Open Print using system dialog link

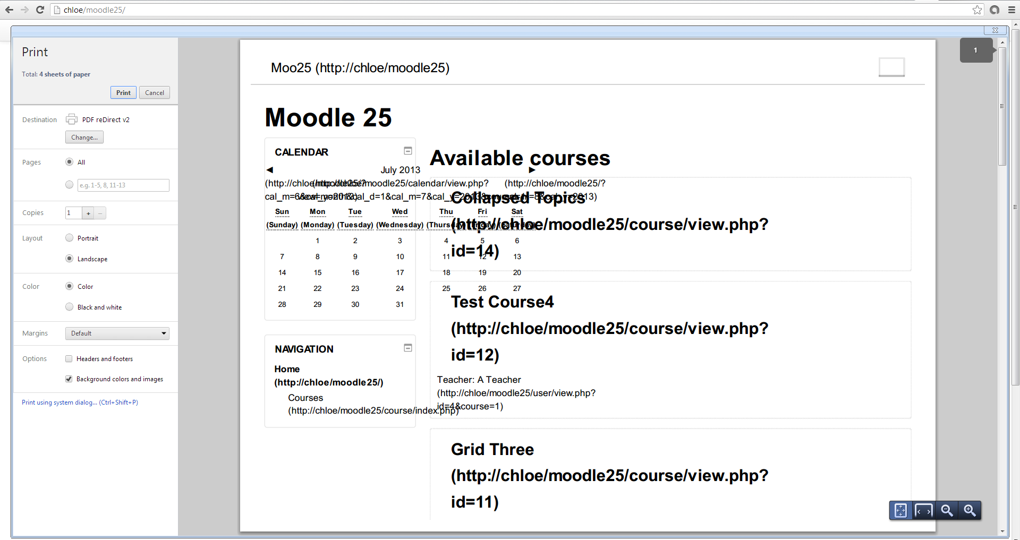click(x=80, y=402)
